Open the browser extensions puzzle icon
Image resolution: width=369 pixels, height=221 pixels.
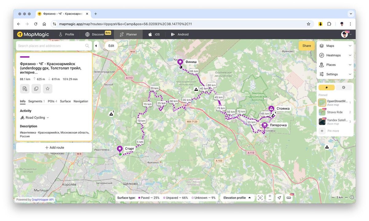pos(329,24)
